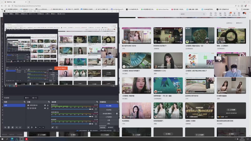Pop out the Sources dock panel icon

coord(49,102)
